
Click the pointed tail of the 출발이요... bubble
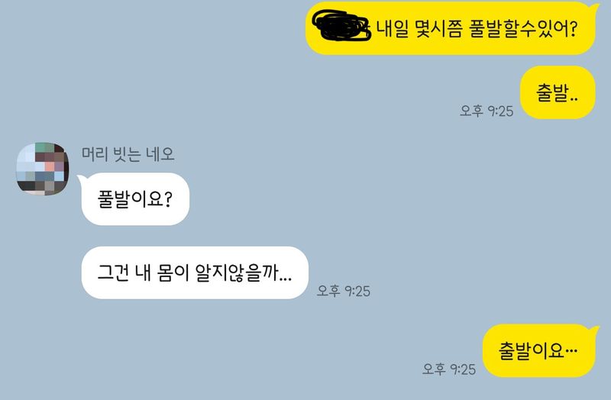coord(595,331)
